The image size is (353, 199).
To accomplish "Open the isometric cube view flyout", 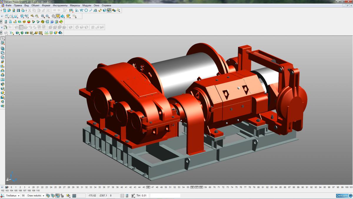I will click(22, 16).
